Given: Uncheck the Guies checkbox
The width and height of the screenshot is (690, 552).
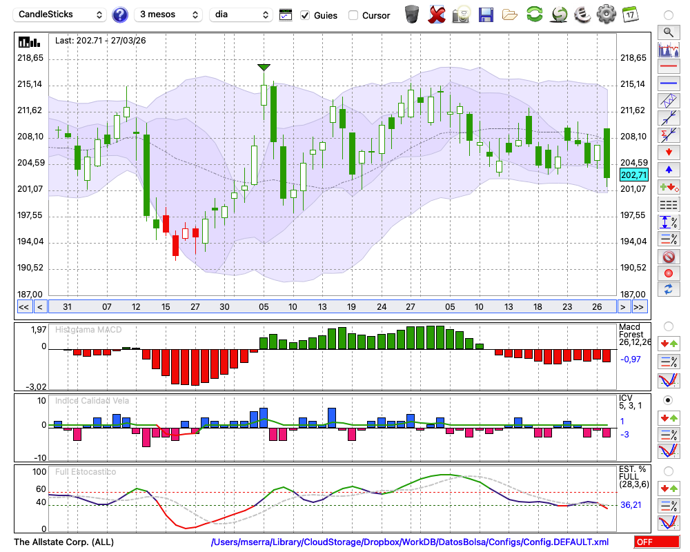Looking at the screenshot, I should 304,15.
